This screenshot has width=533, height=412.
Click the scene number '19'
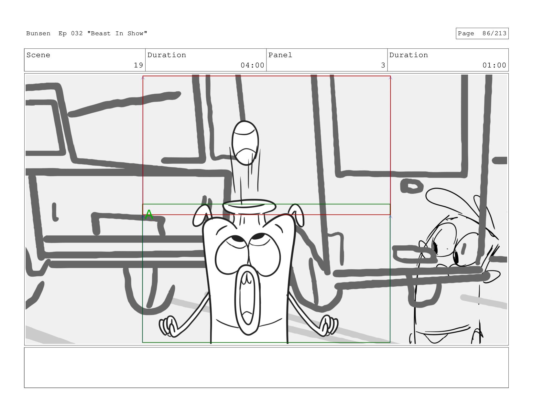[138, 65]
